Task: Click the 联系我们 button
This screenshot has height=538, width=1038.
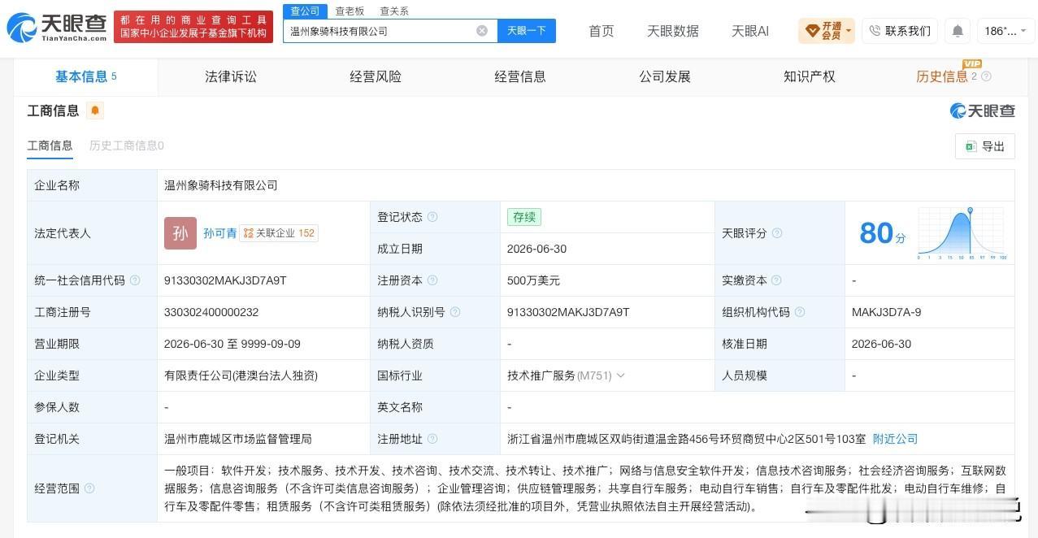Action: [x=900, y=31]
